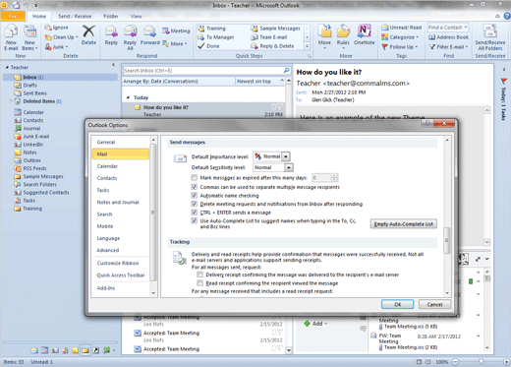Switch to the Send / Receive tab
The width and height of the screenshot is (511, 367).
(x=75, y=16)
